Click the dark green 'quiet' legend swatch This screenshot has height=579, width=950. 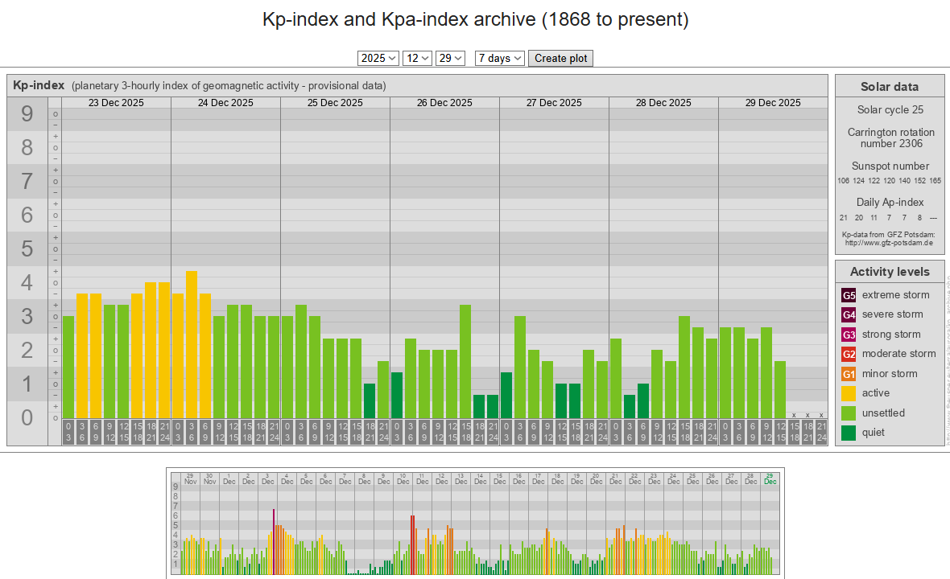pos(849,433)
